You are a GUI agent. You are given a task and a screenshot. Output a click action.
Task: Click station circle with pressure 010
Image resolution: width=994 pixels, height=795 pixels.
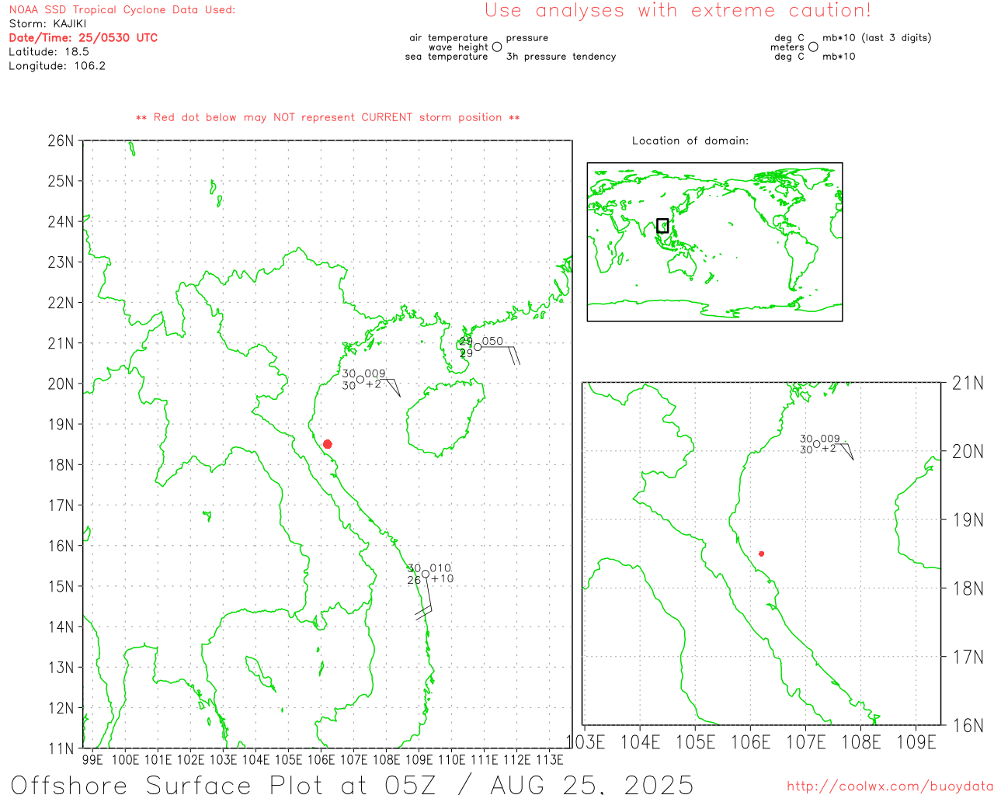(426, 575)
